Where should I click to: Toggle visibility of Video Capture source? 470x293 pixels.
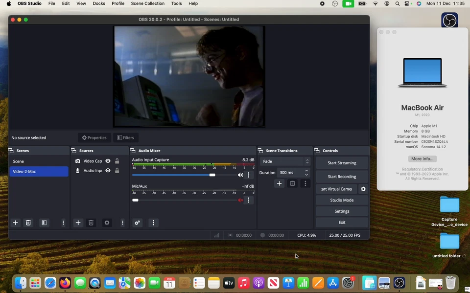click(x=108, y=161)
